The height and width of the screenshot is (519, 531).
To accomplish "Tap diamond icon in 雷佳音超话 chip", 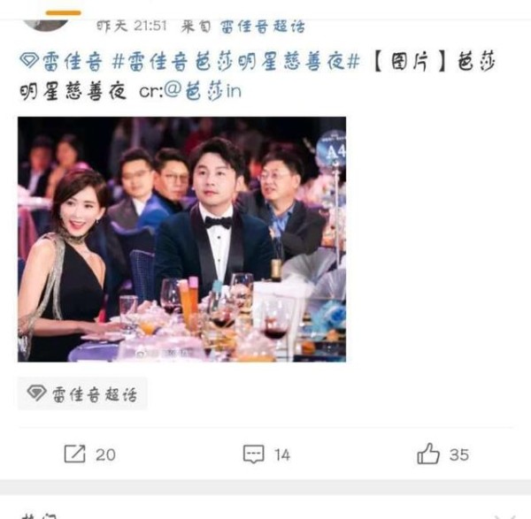I will 36,393.
